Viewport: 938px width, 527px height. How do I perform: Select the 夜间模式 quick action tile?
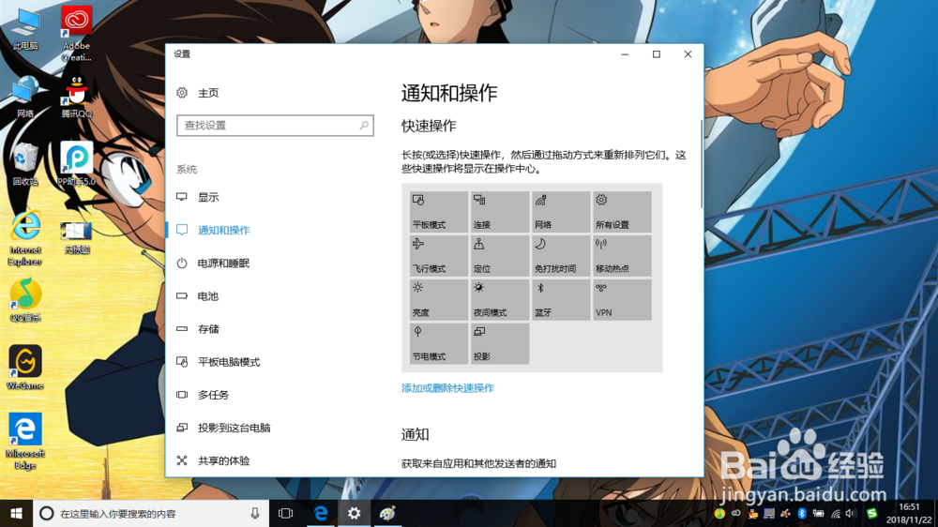pyautogui.click(x=500, y=300)
